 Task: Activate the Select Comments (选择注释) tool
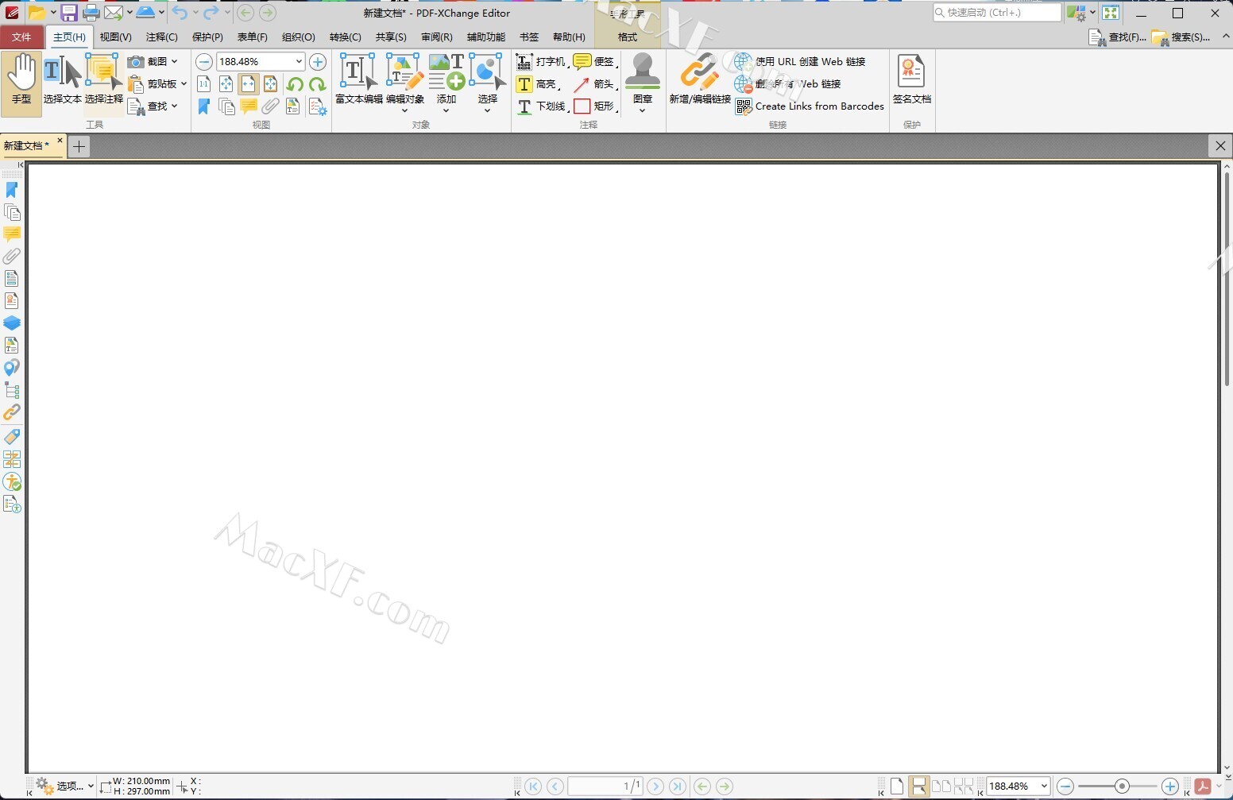pyautogui.click(x=104, y=83)
